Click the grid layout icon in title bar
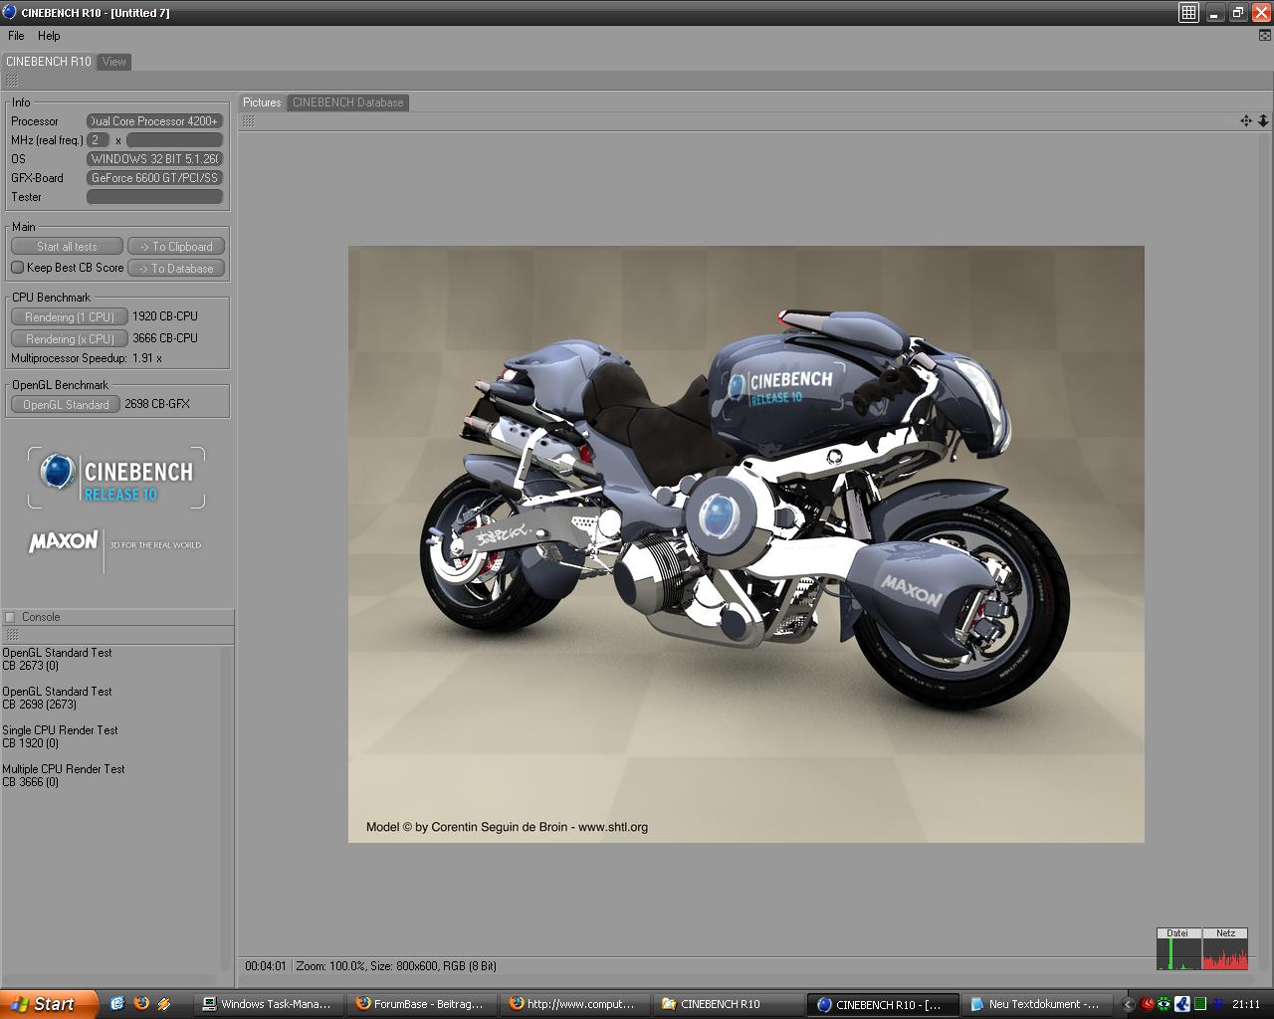Viewport: 1274px width, 1019px height. 1188,12
